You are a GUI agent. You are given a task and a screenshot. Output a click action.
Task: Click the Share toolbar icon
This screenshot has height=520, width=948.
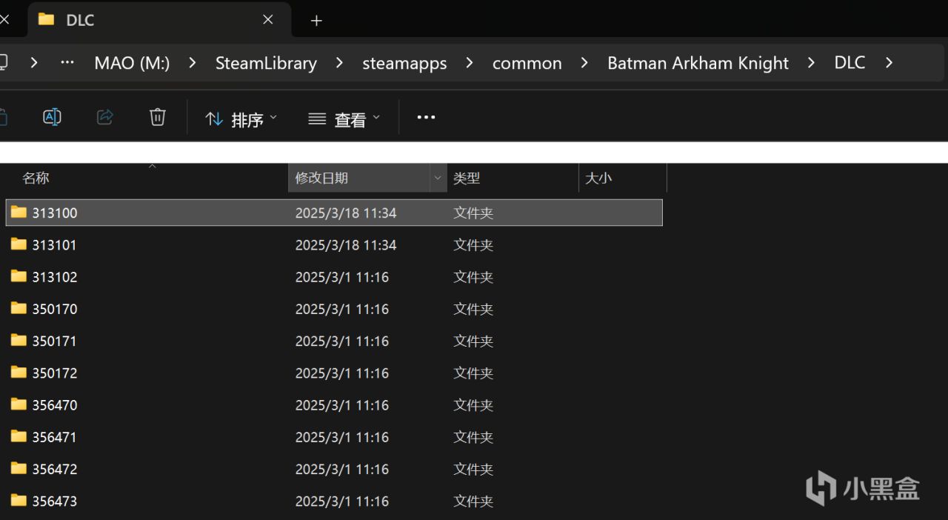105,117
